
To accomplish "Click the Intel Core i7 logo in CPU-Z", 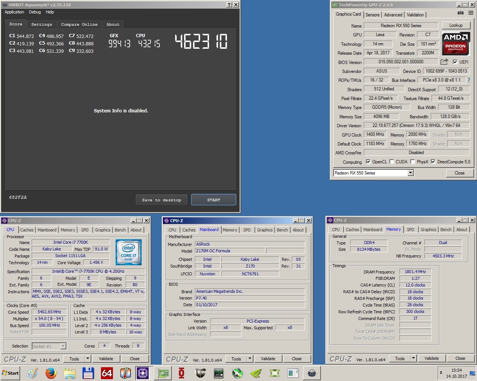I will (129, 252).
